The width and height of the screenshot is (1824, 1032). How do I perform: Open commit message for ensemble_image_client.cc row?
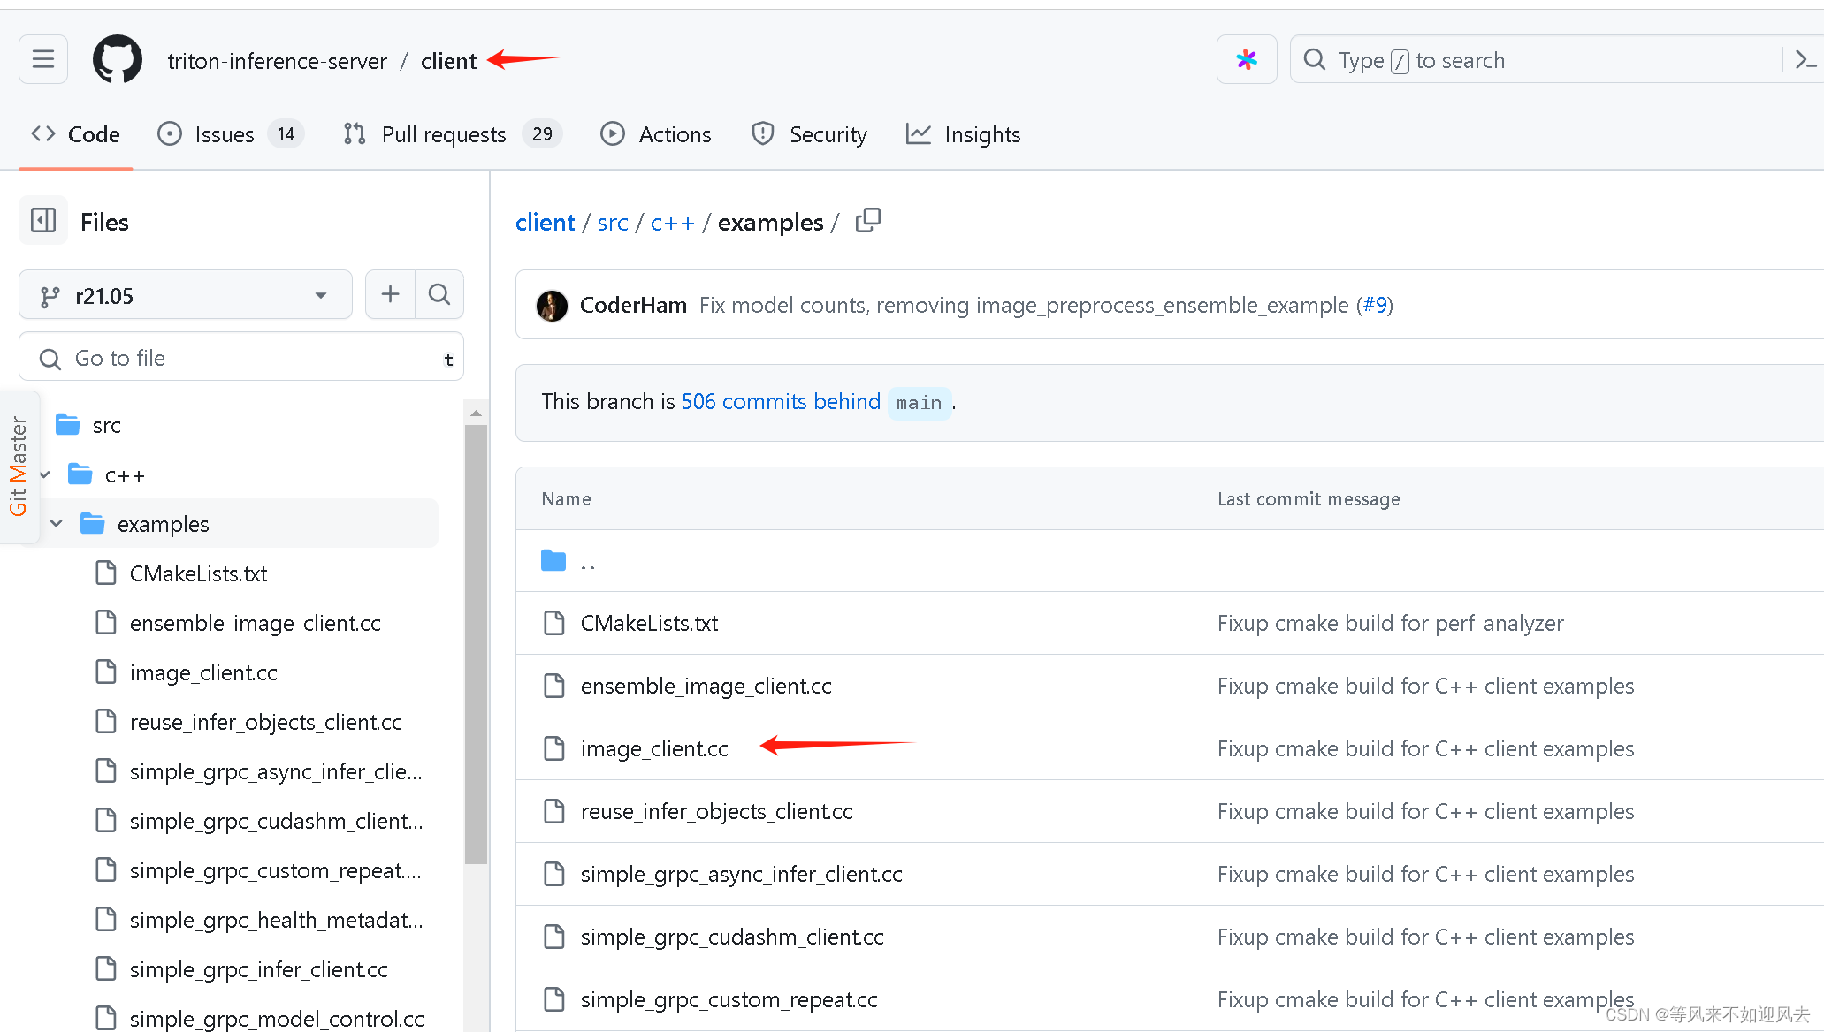(1425, 686)
